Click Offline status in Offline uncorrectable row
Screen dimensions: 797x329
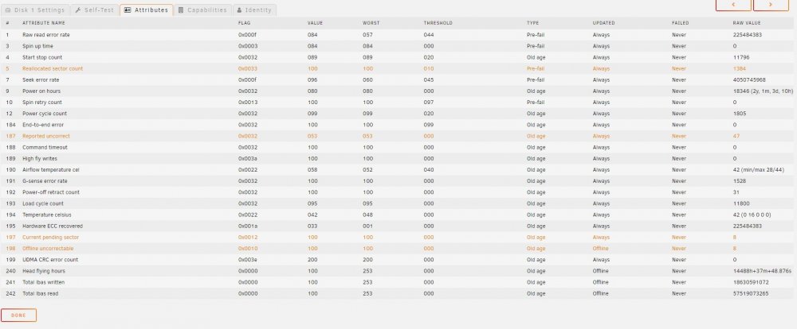tap(601, 249)
